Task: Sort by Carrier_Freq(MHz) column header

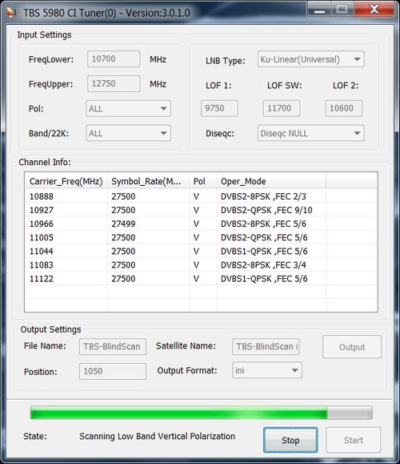Action: coord(66,181)
